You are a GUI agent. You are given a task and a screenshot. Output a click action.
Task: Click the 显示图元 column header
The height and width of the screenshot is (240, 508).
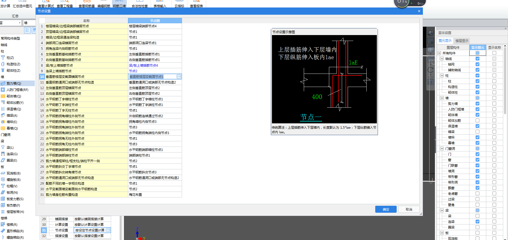[478, 47]
